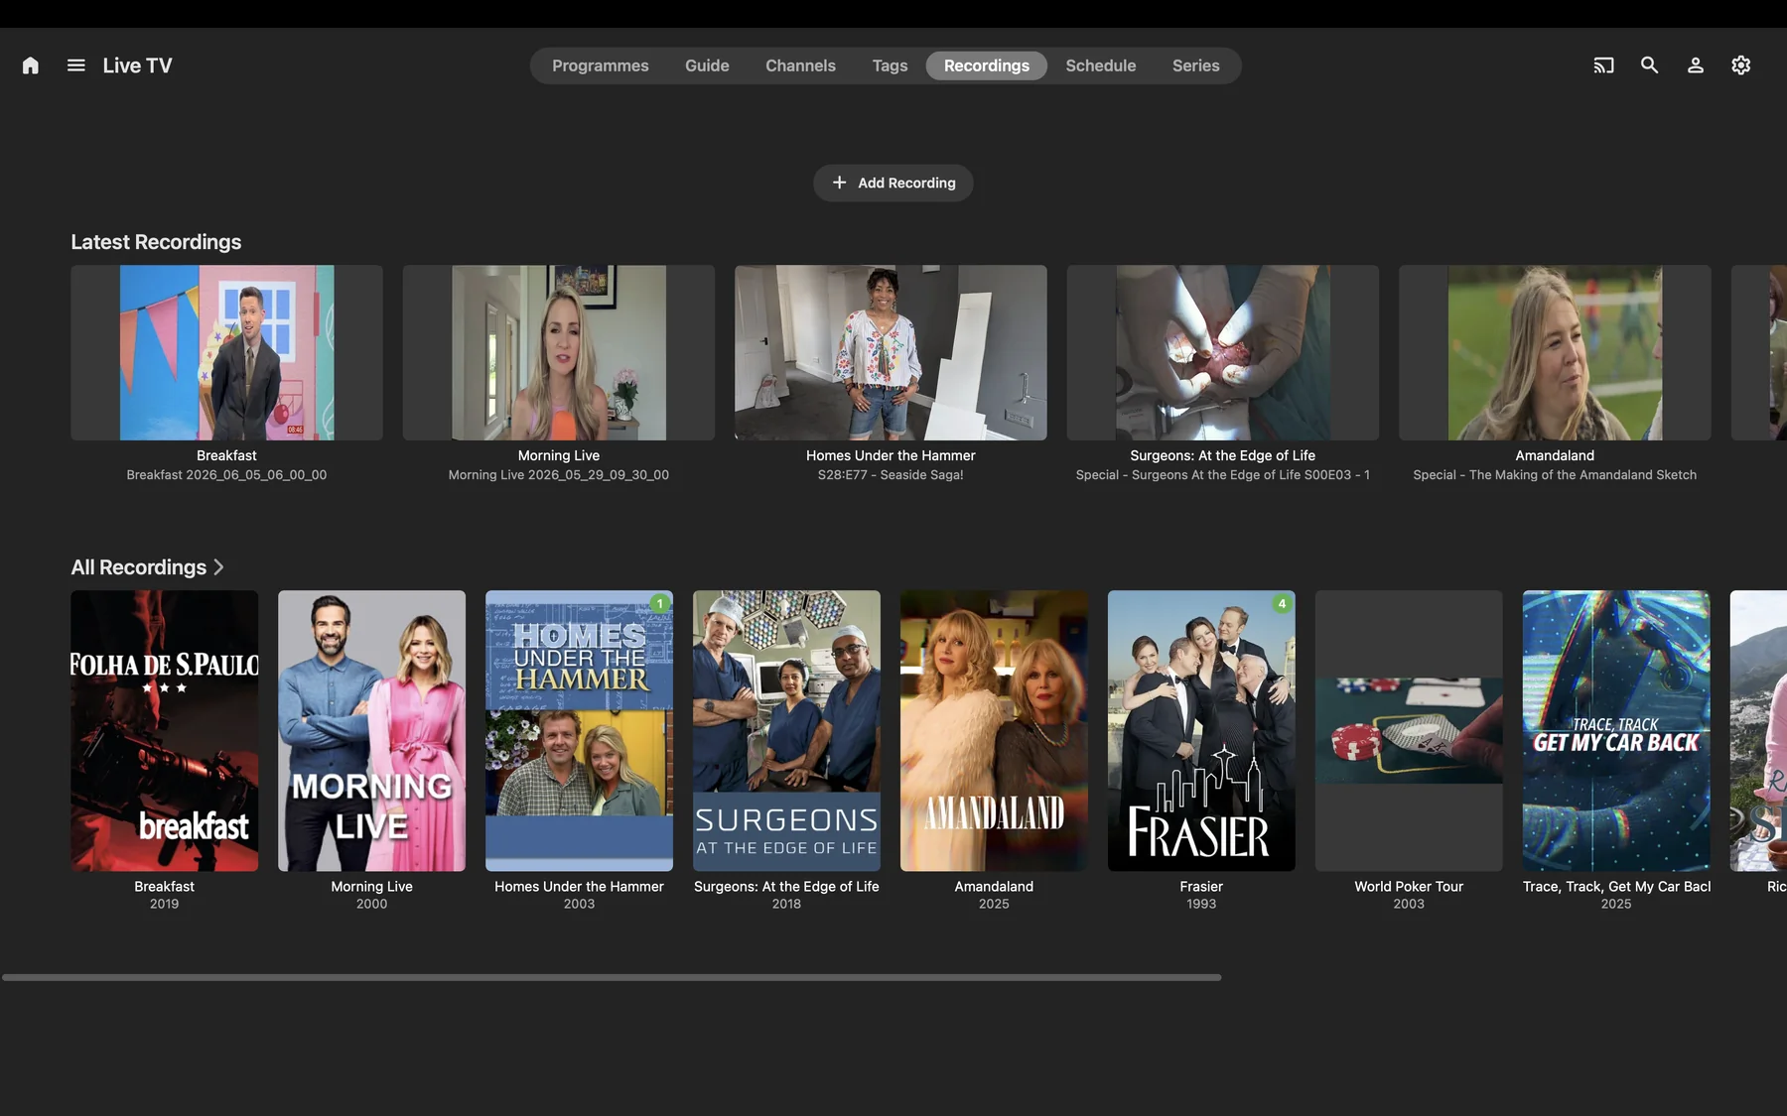The image size is (1787, 1116).
Task: Click the green 1 badge on Homes Under the Hammer
Action: (x=660, y=603)
